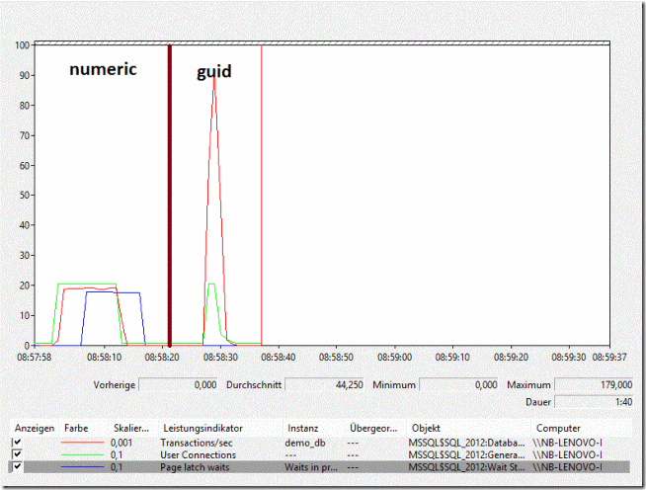This screenshot has width=646, height=490.
Task: Click the Dauer value field showing 1:40
Action: 594,402
